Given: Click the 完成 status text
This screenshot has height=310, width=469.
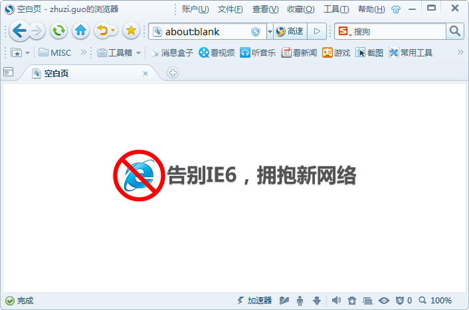Looking at the screenshot, I should [25, 301].
